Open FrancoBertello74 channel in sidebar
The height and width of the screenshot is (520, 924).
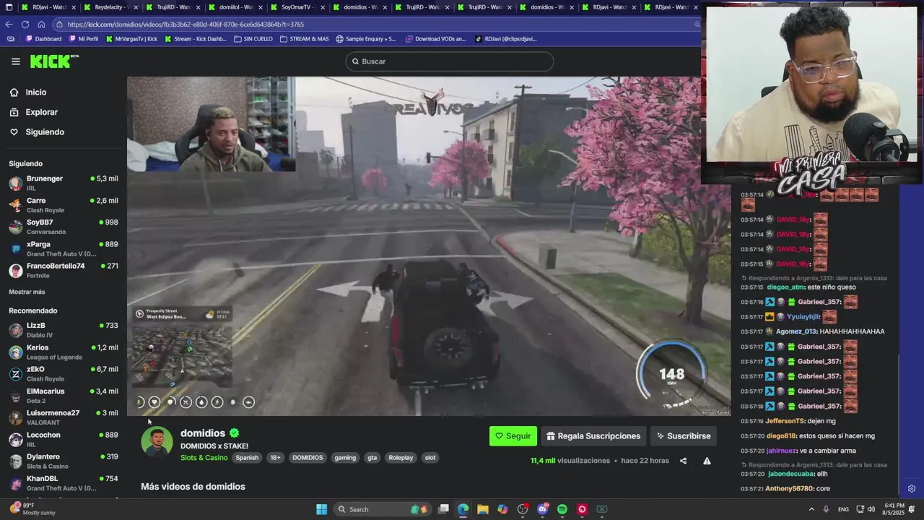tap(64, 271)
